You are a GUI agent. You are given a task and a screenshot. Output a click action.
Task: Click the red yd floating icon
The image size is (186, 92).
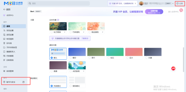[173, 68]
